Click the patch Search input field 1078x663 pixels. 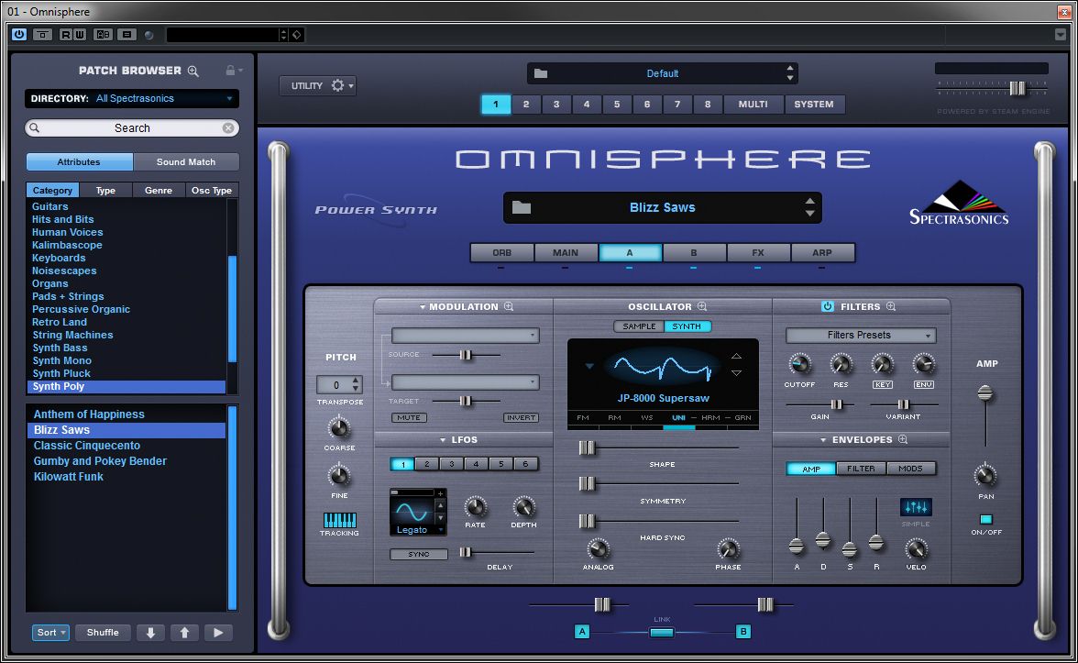click(x=132, y=128)
